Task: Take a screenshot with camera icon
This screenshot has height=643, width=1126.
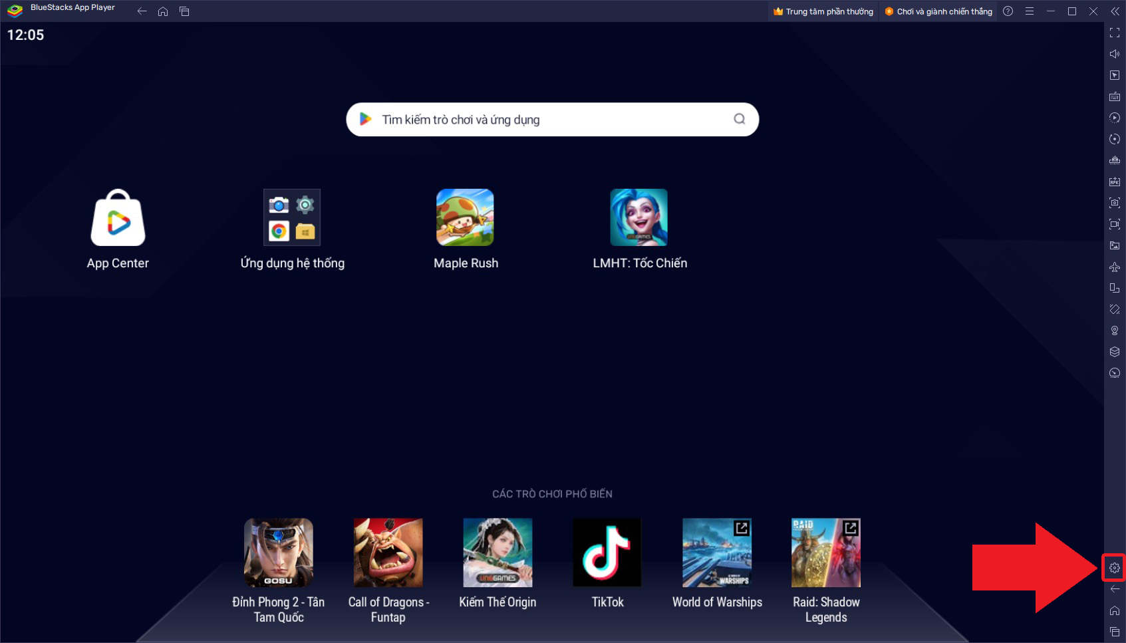Action: point(1115,203)
